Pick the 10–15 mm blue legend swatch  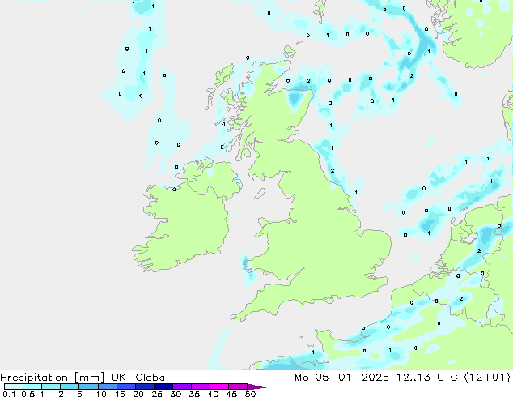107,386
